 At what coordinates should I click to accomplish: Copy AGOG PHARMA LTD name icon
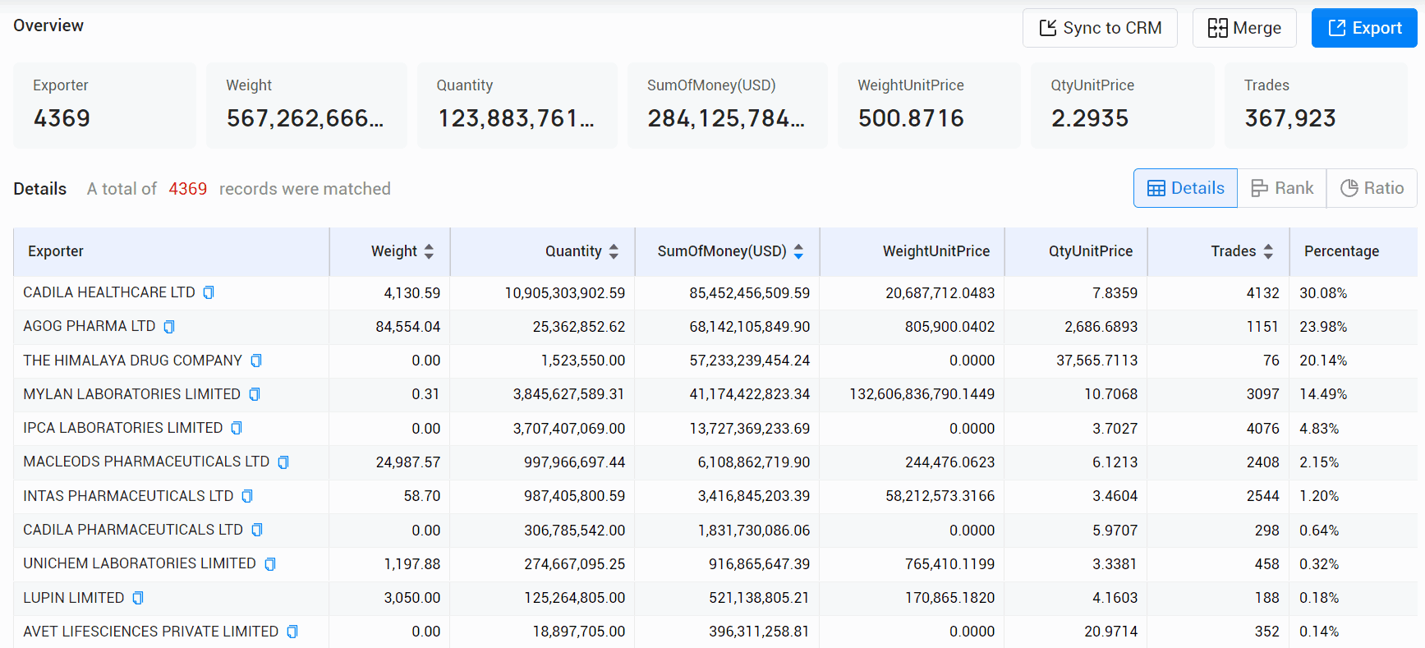pyautogui.click(x=169, y=327)
